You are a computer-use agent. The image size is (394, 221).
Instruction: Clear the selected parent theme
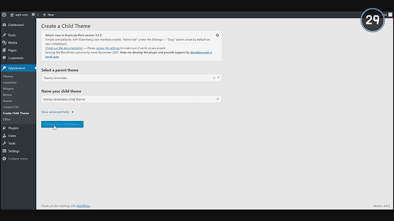(214, 78)
